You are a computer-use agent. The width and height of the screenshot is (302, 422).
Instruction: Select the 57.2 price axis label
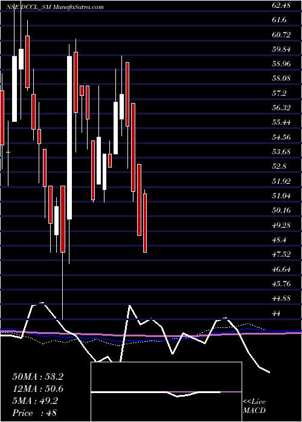[279, 93]
